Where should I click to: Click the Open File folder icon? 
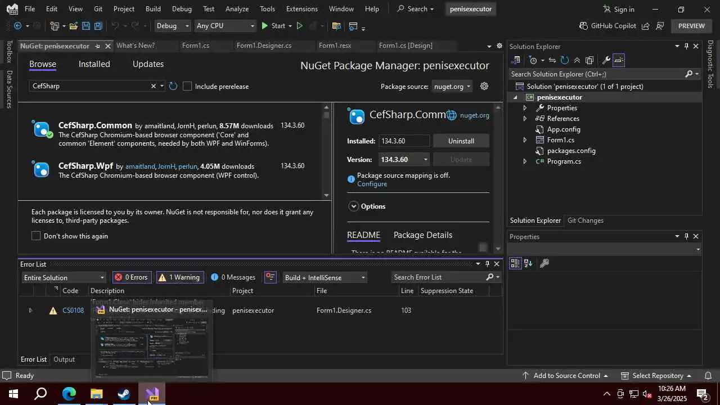coord(74,26)
